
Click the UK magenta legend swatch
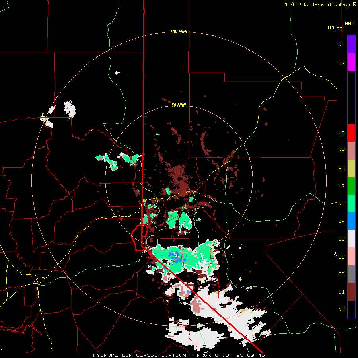coord(351,62)
